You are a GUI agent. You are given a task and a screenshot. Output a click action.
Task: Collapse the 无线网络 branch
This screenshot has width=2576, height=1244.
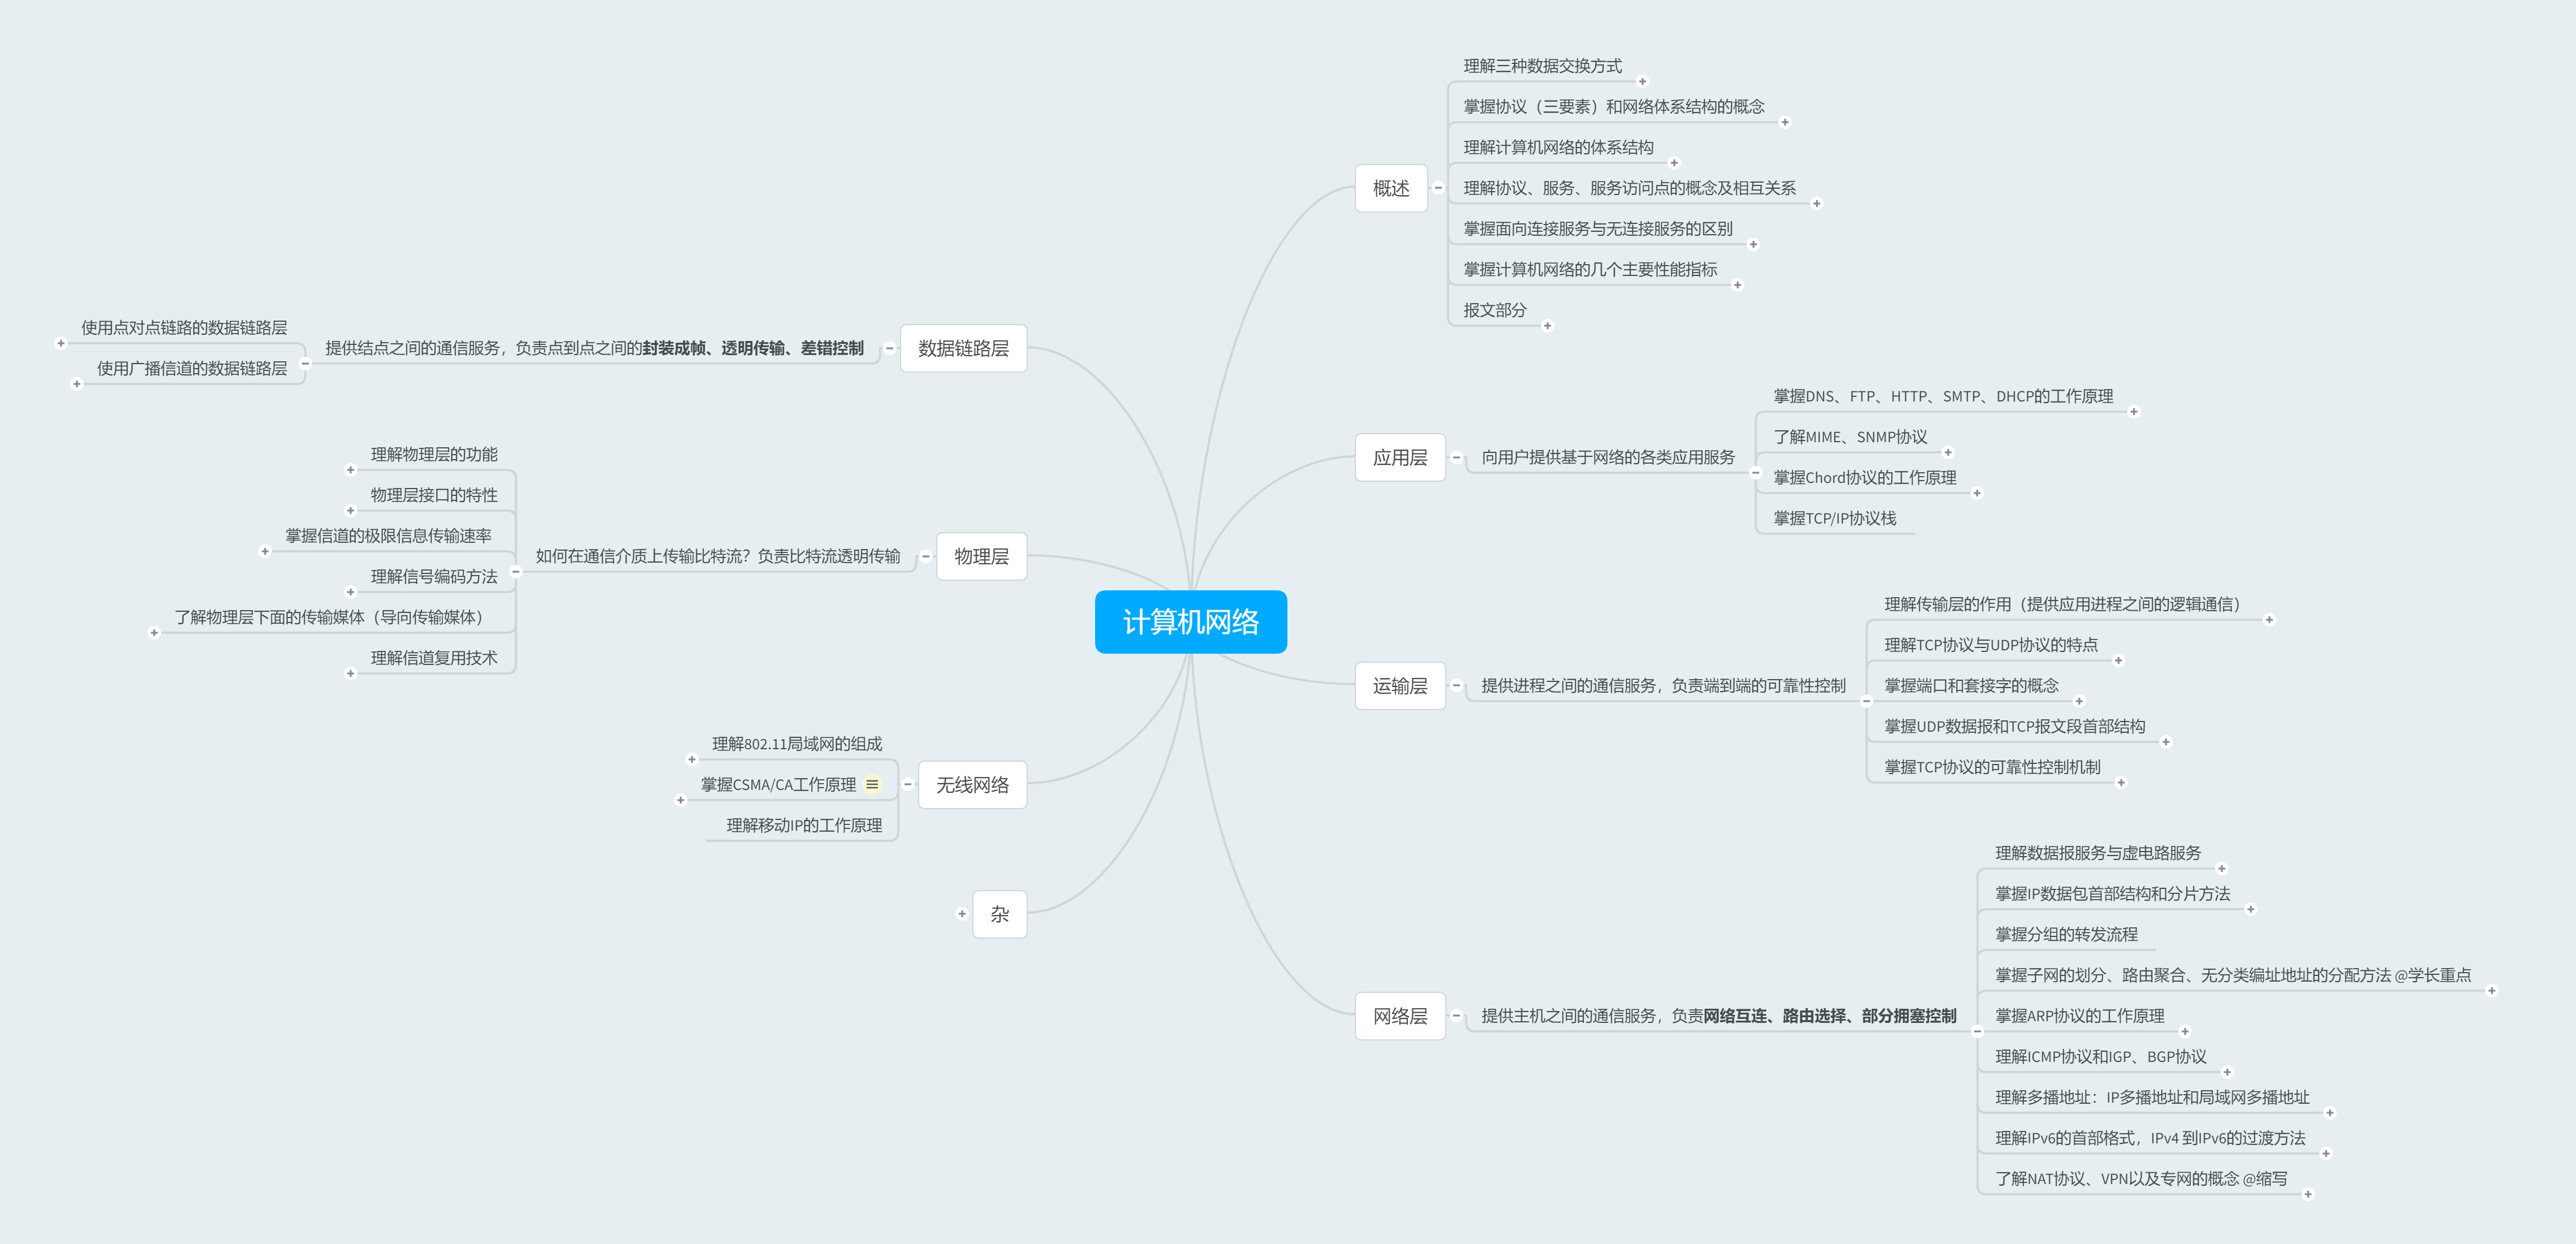(907, 784)
